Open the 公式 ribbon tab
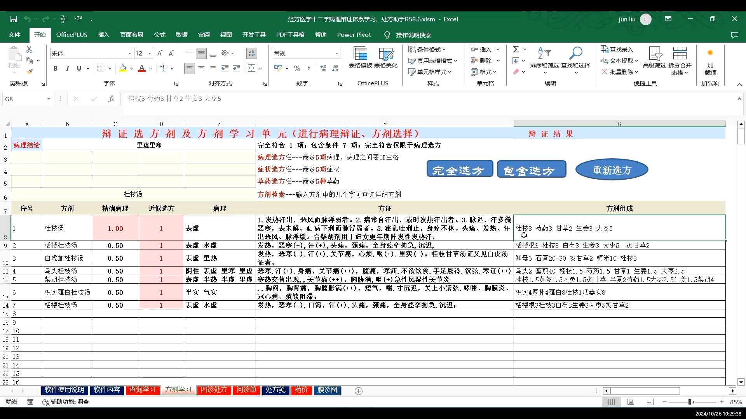Screen dimensions: 746x419 pyautogui.click(x=159, y=35)
